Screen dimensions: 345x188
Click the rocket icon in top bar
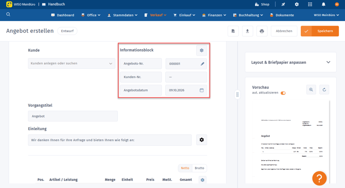pos(283,4)
